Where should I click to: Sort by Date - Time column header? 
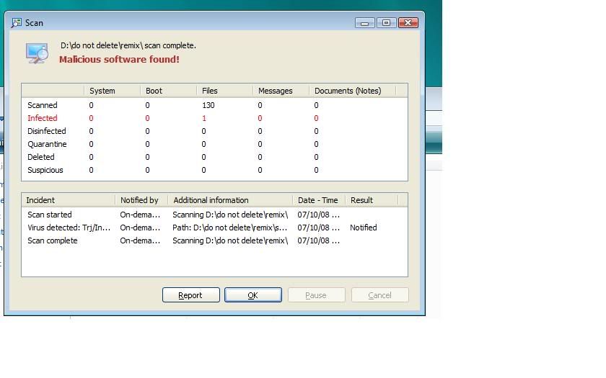pyautogui.click(x=318, y=200)
